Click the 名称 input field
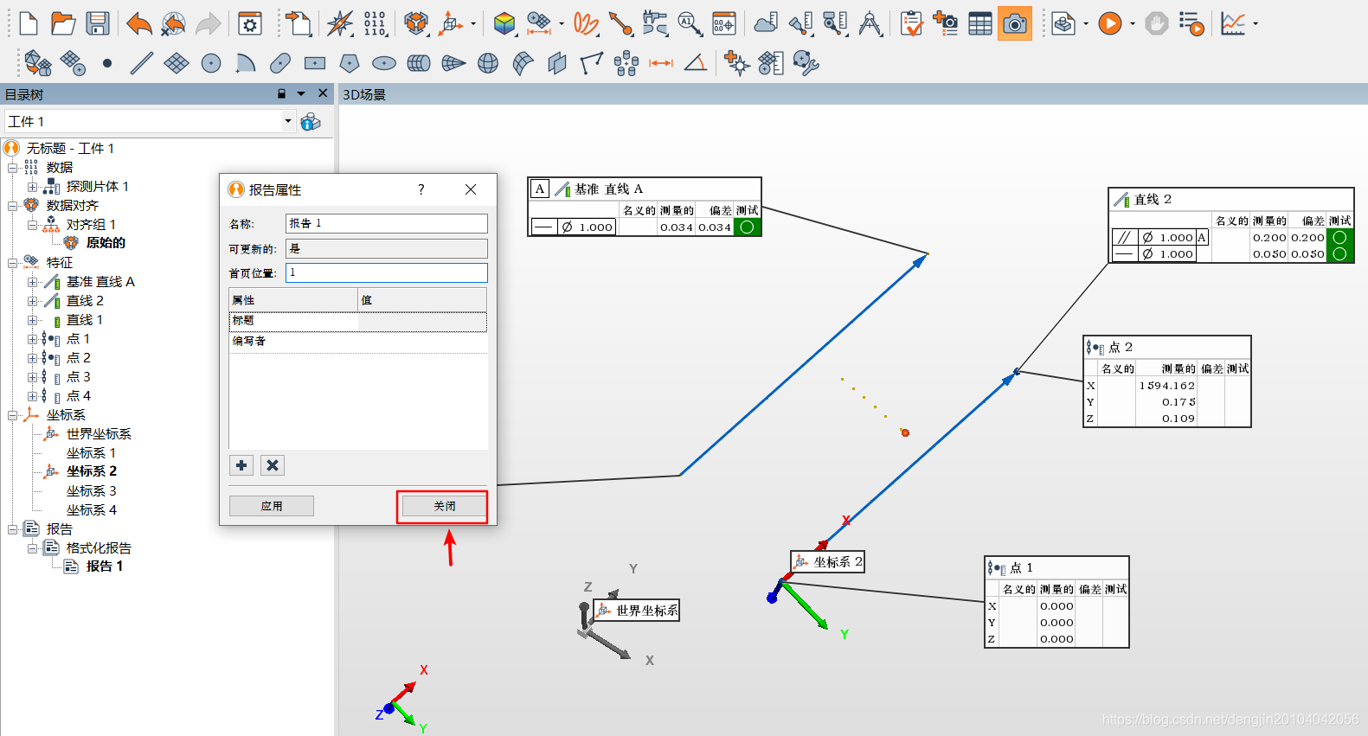Screen dimensions: 1368x736 click(x=387, y=223)
